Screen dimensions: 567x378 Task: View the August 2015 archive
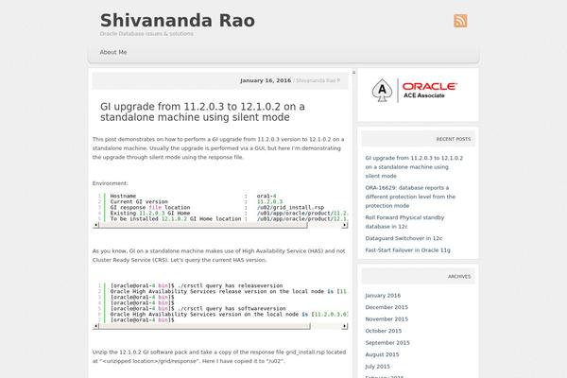click(382, 354)
